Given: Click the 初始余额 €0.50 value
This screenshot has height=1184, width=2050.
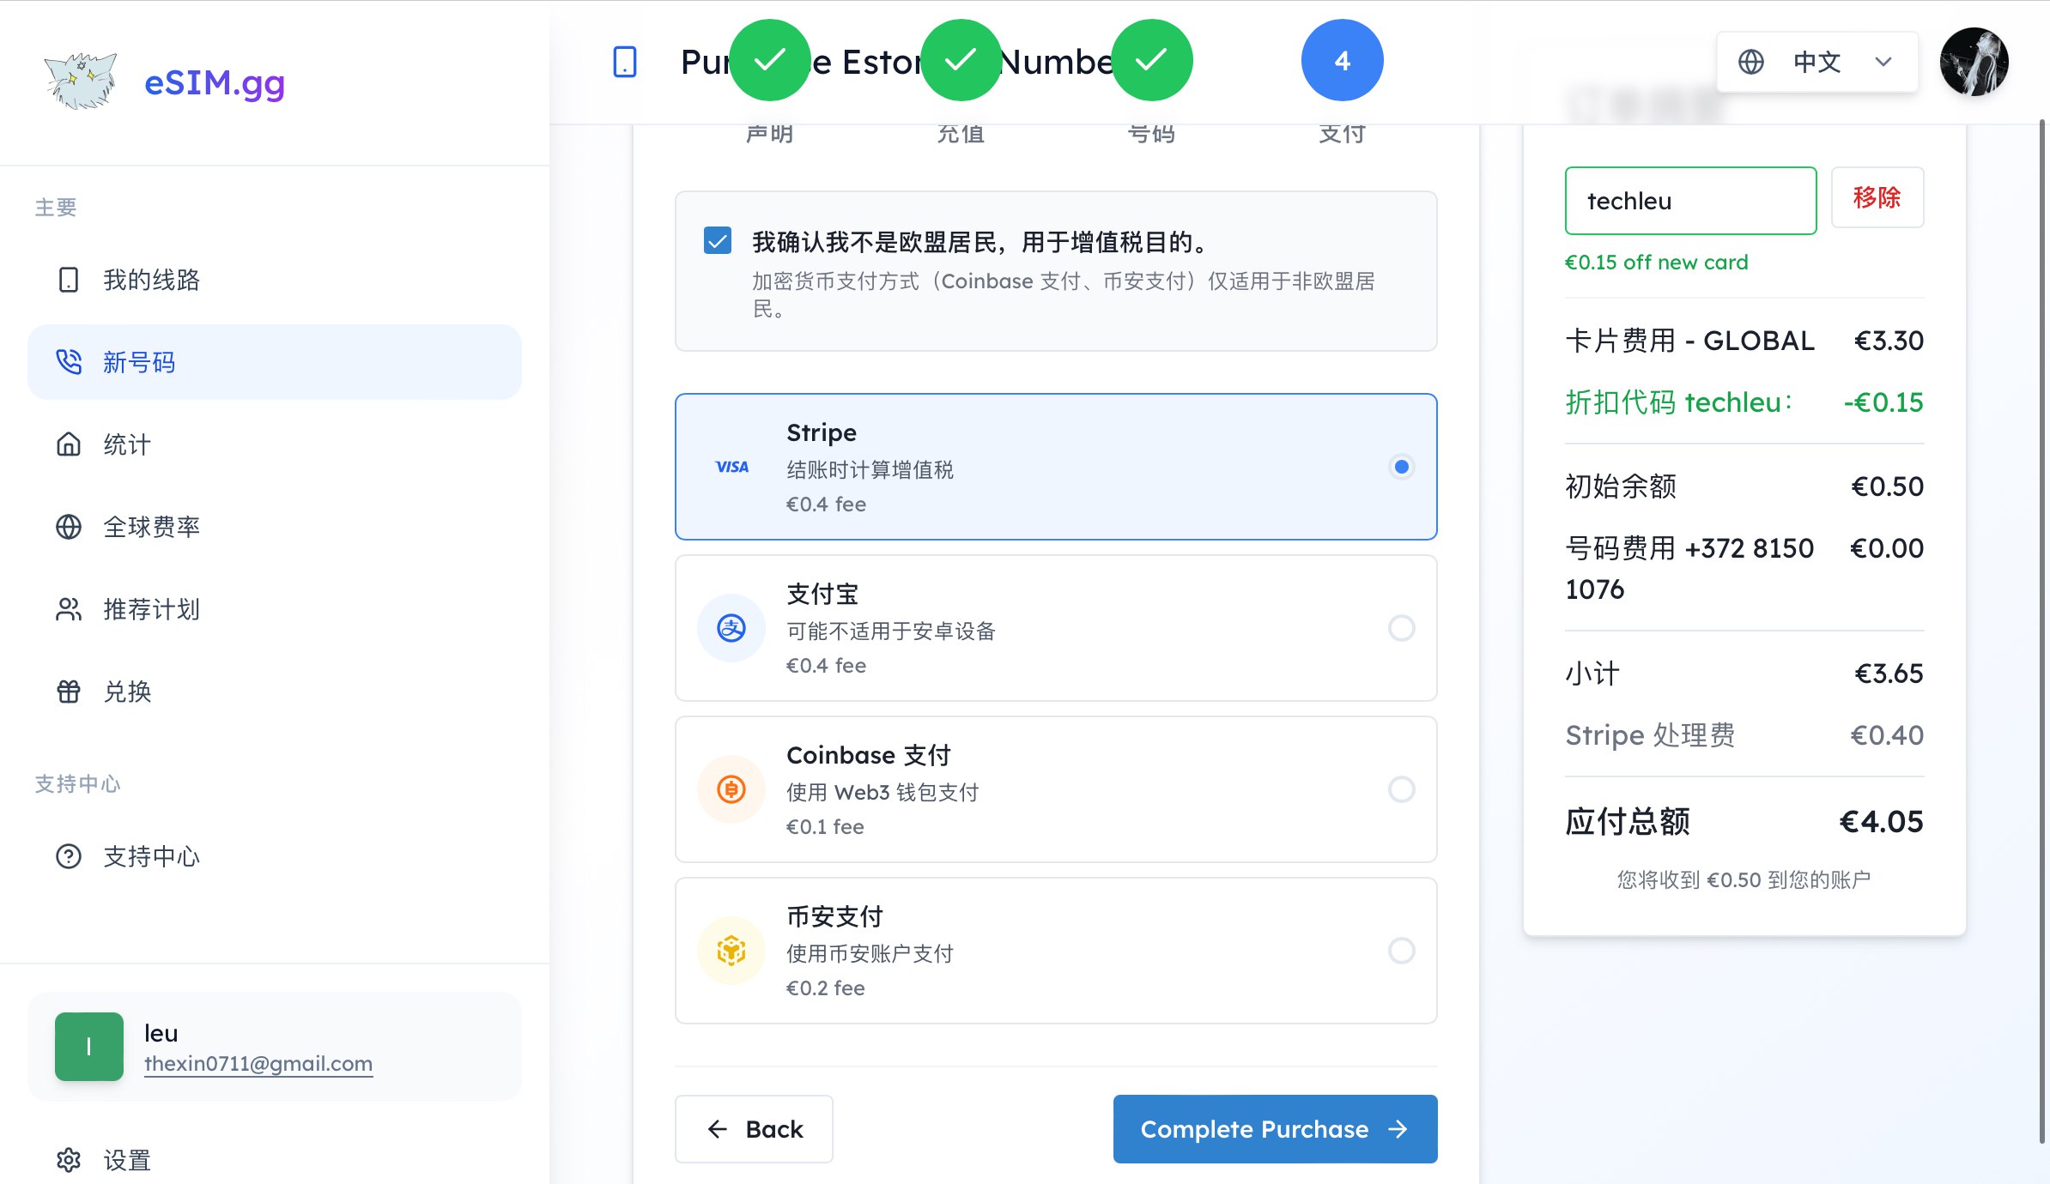Looking at the screenshot, I should point(1888,486).
